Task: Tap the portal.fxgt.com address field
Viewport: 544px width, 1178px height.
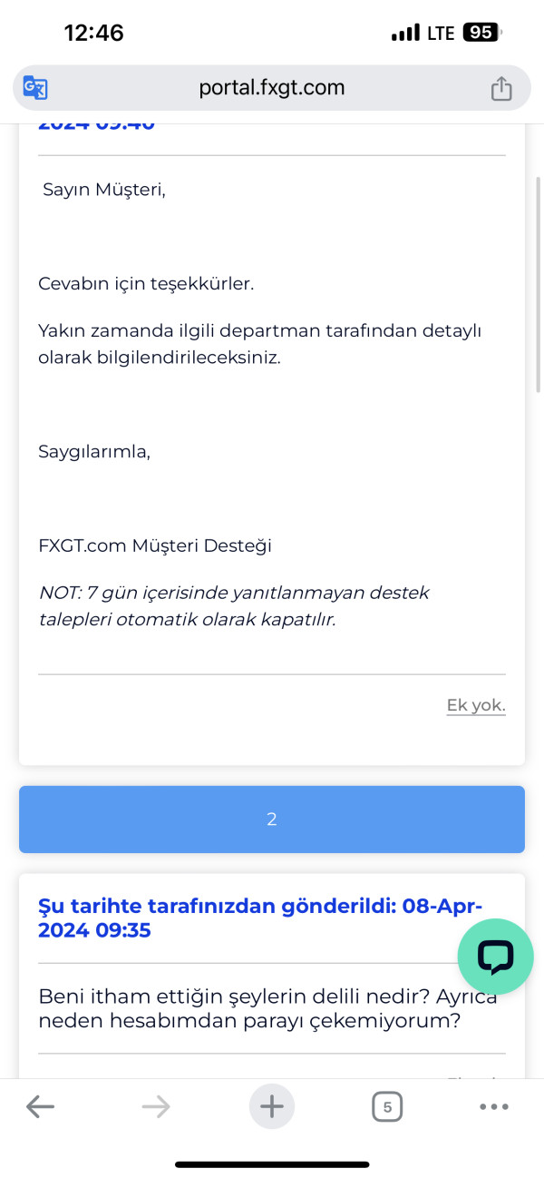Action: (x=272, y=88)
